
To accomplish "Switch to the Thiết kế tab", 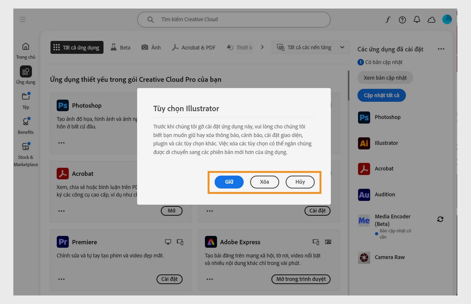I will pyautogui.click(x=240, y=47).
